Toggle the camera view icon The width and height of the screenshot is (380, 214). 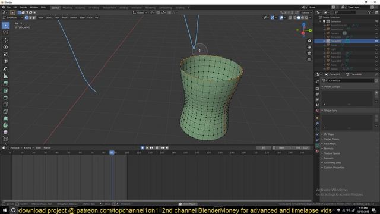click(309, 53)
